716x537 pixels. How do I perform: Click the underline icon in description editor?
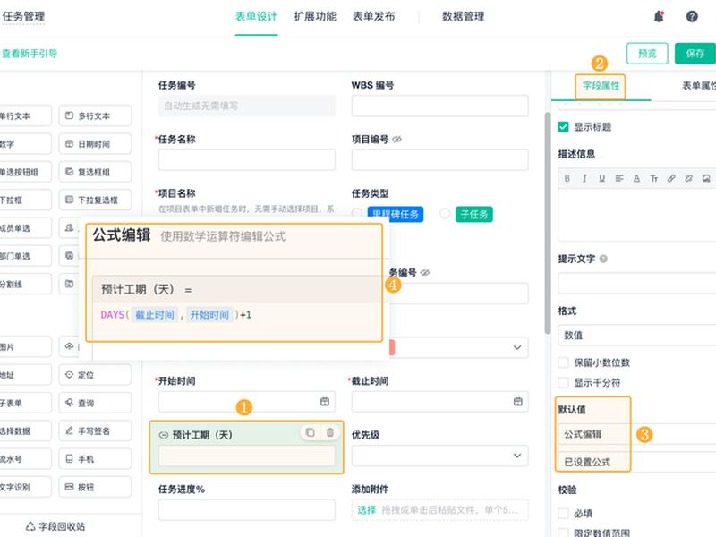(601, 178)
